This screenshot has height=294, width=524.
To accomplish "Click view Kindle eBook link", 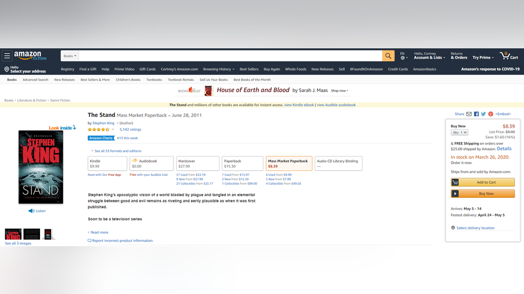I will (x=299, y=105).
